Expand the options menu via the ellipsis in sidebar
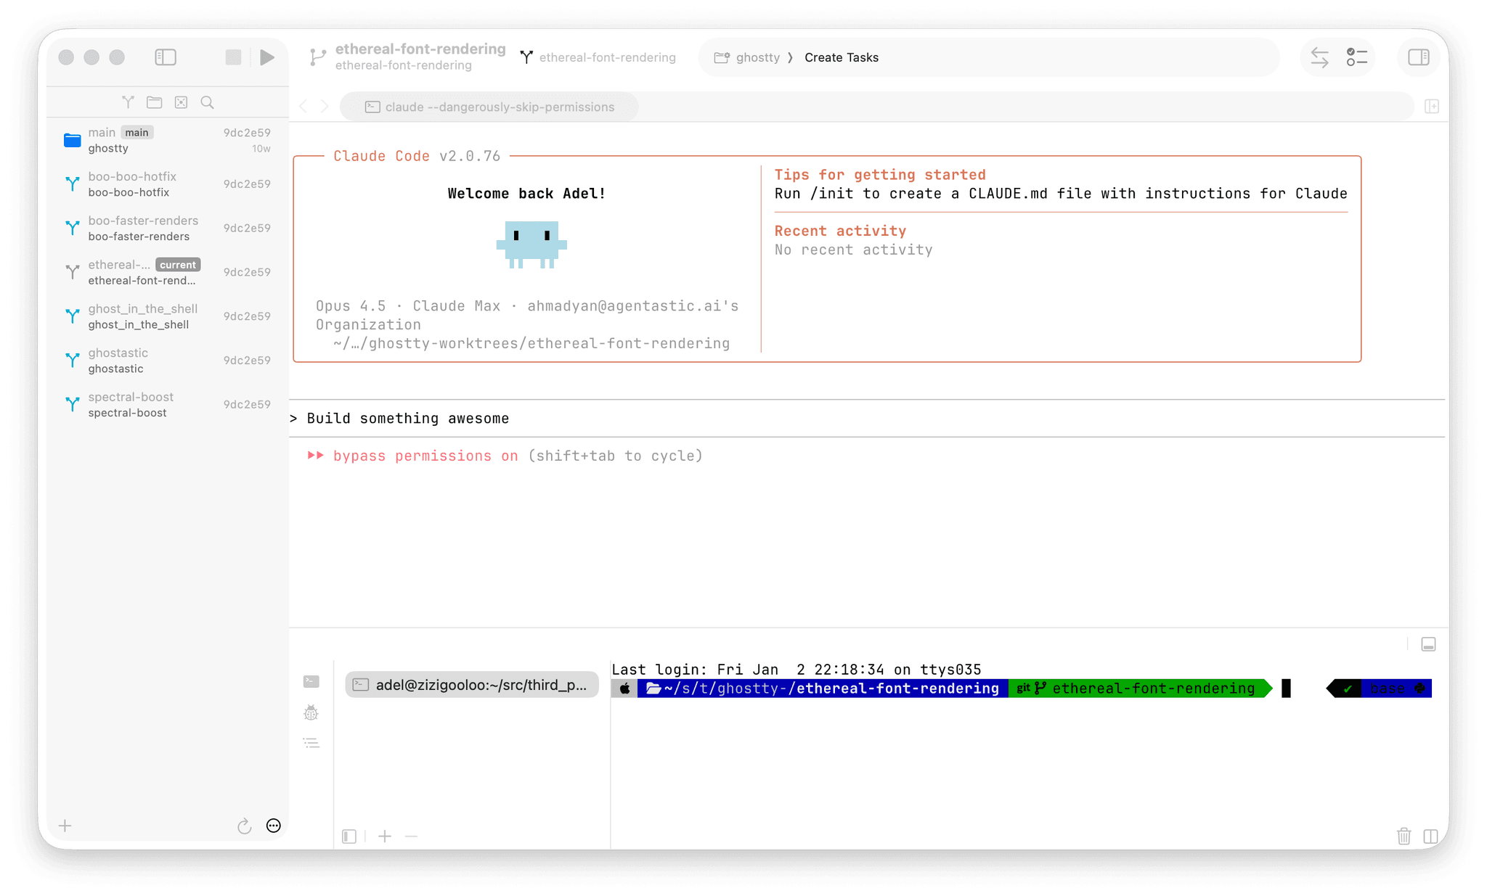Image resolution: width=1487 pixels, height=896 pixels. click(x=273, y=826)
